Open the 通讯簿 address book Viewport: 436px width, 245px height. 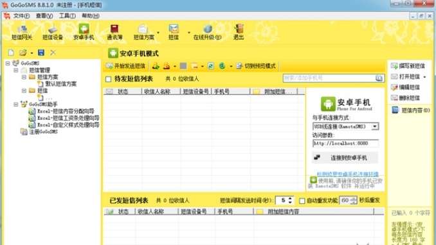click(114, 33)
